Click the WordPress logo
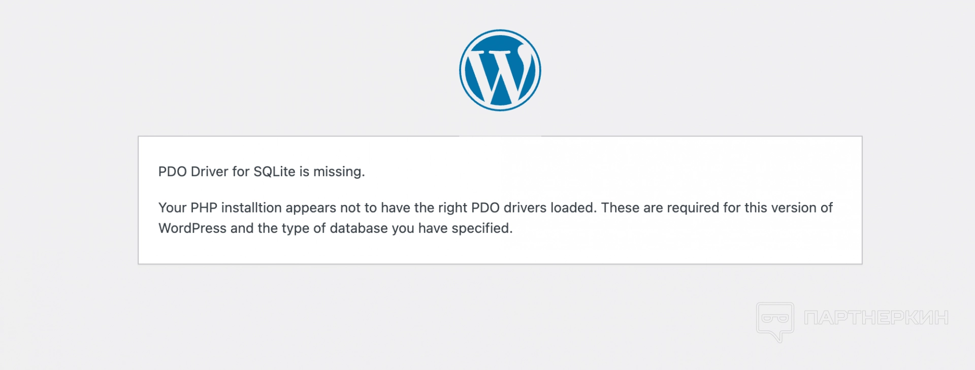Viewport: 975px width, 370px height. [500, 70]
